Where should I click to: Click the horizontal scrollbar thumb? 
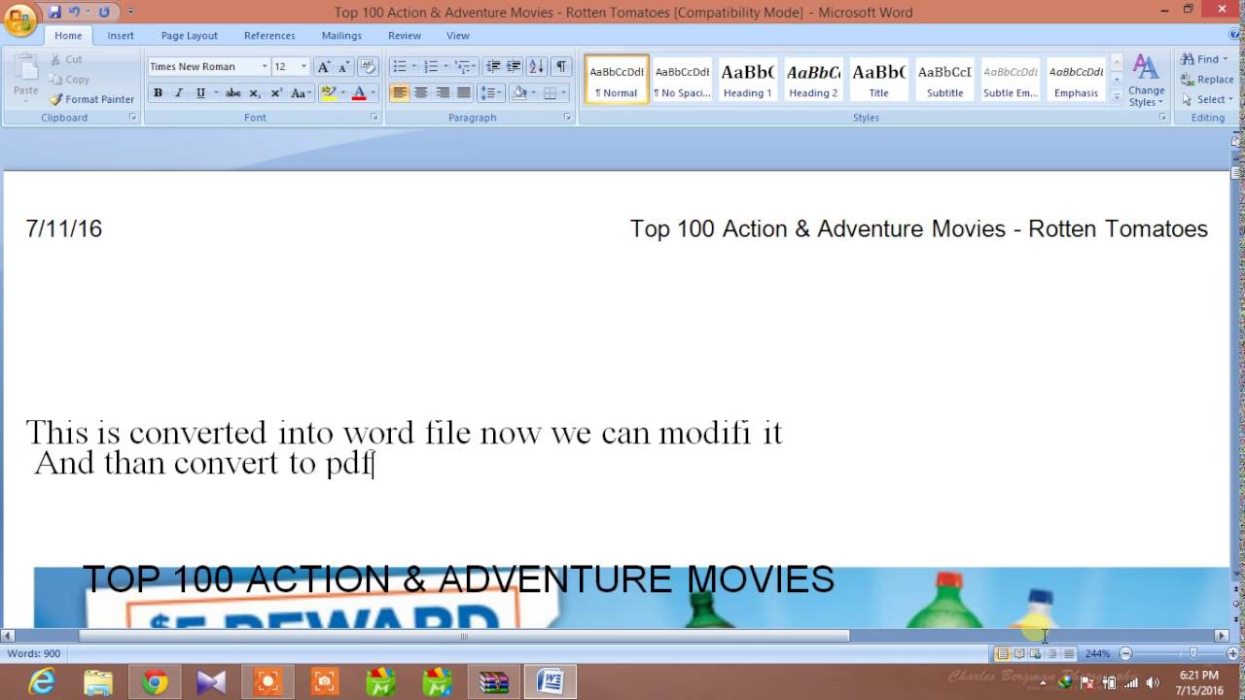(x=464, y=636)
